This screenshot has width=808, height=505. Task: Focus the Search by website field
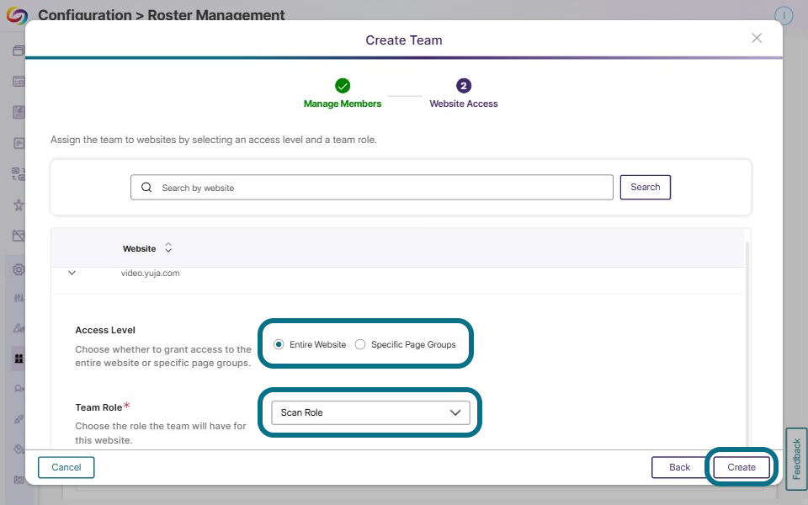(x=371, y=188)
